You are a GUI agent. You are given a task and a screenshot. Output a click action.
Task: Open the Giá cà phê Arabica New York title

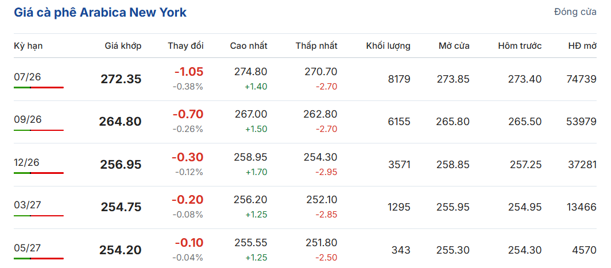(x=100, y=13)
